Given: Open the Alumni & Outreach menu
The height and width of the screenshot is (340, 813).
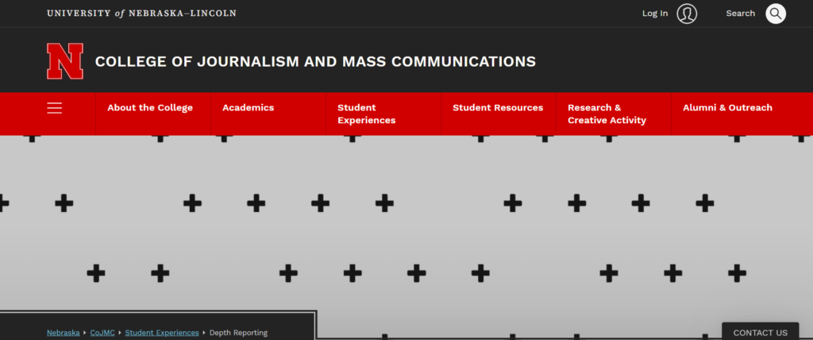Looking at the screenshot, I should (727, 108).
